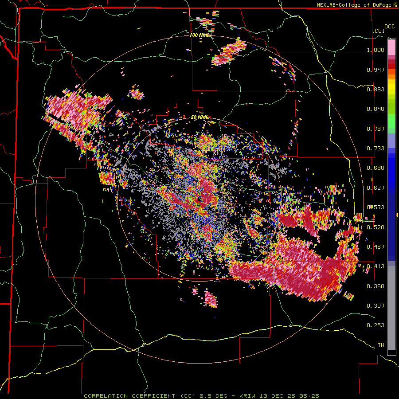Select the 0.253 scale value

[x=376, y=325]
